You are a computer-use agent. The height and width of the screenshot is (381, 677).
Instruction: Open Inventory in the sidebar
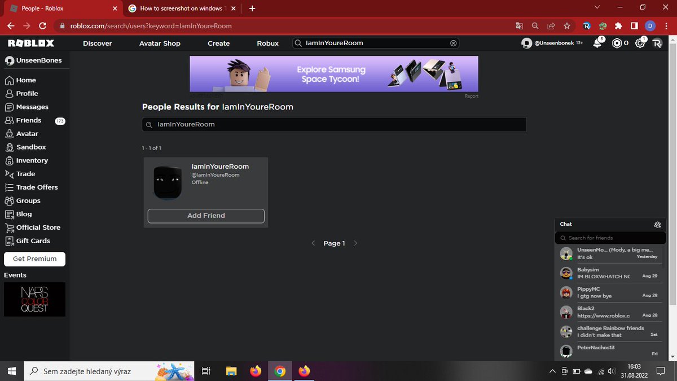[26, 160]
